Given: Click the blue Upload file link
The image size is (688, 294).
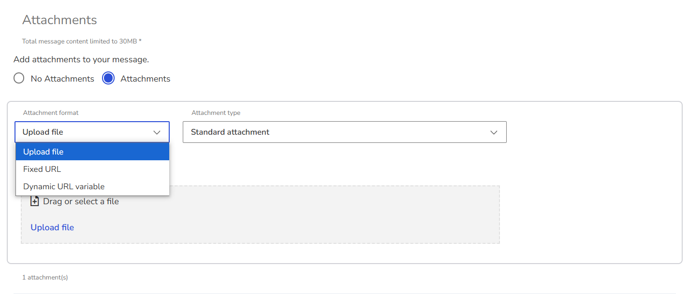Looking at the screenshot, I should point(52,227).
